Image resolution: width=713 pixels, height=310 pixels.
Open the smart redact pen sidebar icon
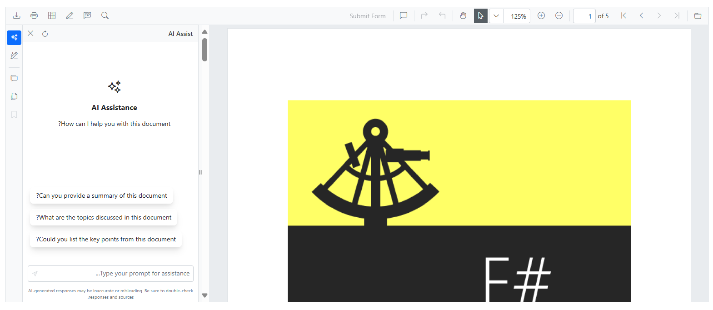14,55
